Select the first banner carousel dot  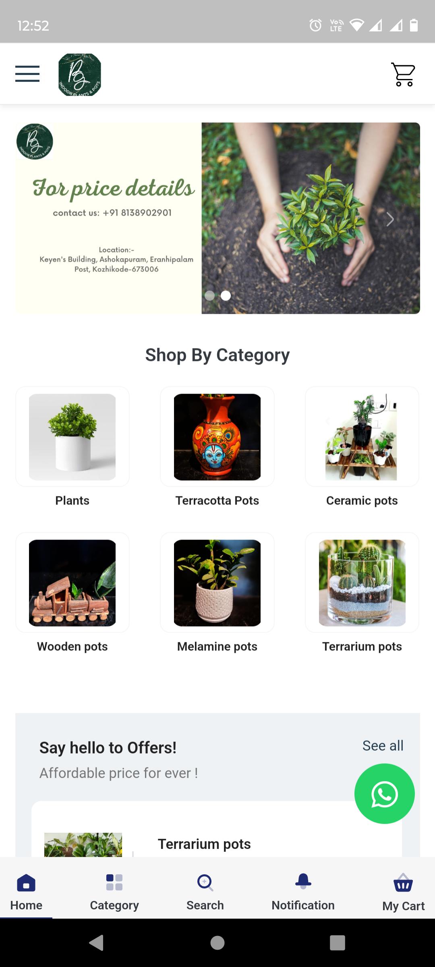(209, 296)
